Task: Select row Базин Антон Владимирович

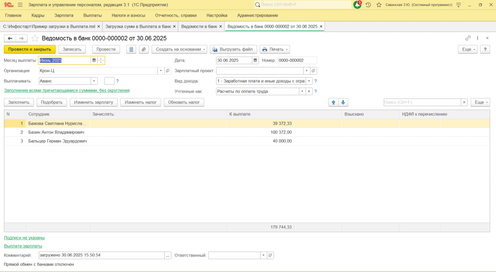Action: click(247, 132)
